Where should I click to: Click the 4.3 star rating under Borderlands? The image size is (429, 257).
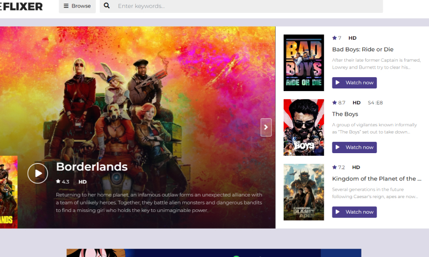click(x=63, y=182)
